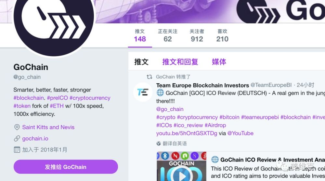
Task: Click the @TeamEuropeBI handle
Action: pyautogui.click(x=271, y=85)
